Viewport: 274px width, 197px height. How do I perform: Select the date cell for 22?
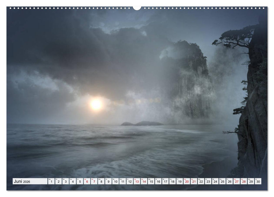click(201, 182)
